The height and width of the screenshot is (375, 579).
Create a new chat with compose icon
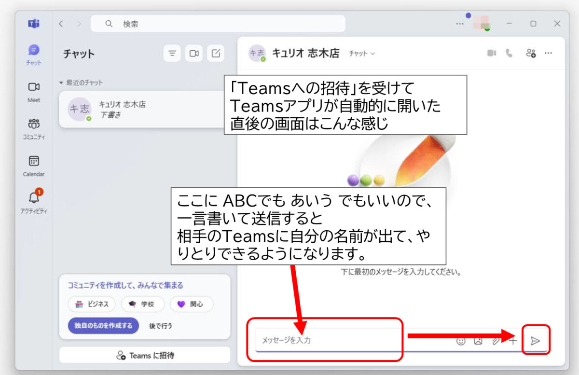[216, 54]
